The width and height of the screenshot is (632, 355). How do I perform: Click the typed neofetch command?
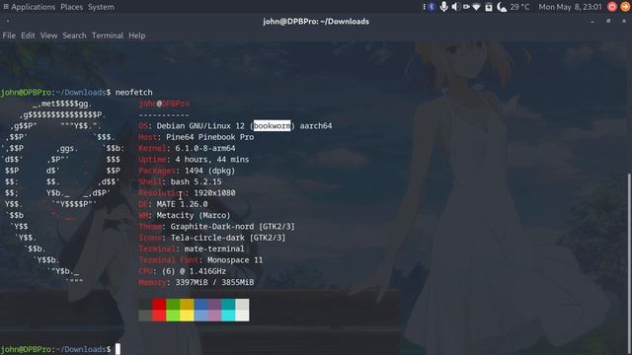point(134,92)
